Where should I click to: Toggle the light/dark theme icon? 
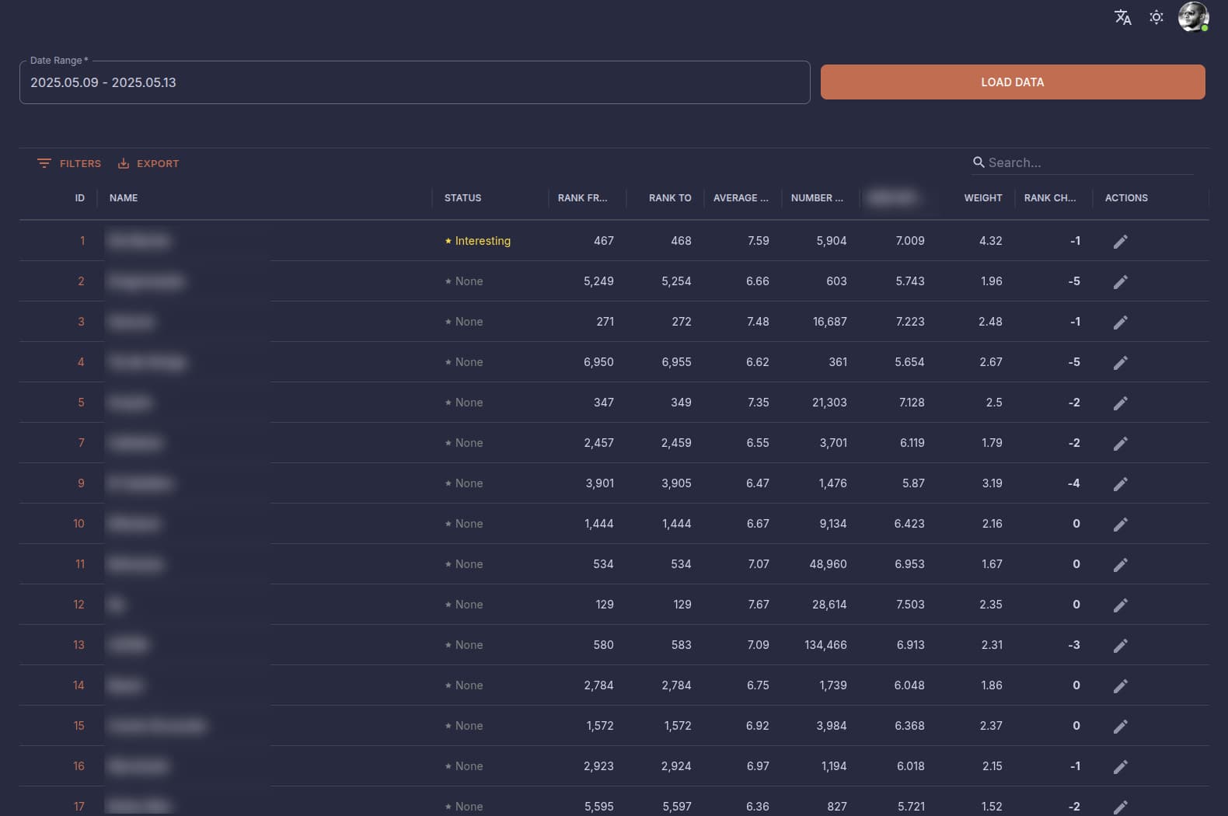[1156, 17]
